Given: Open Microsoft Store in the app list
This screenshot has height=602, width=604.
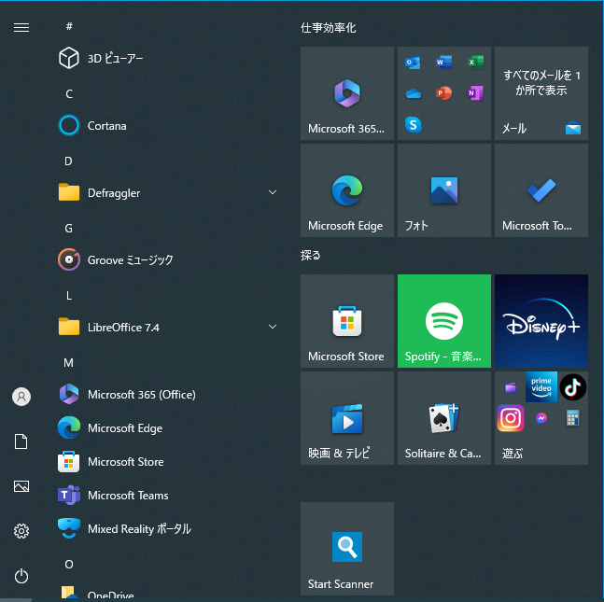Looking at the screenshot, I should pos(166,461).
